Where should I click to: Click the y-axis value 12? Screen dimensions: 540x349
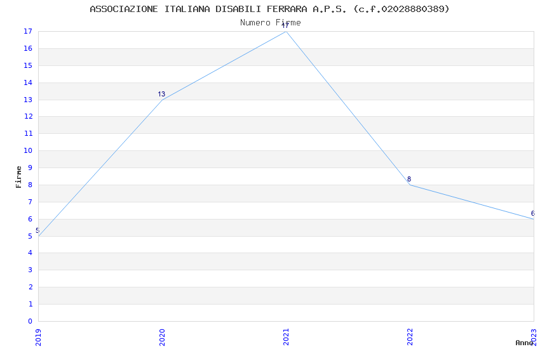(28, 116)
